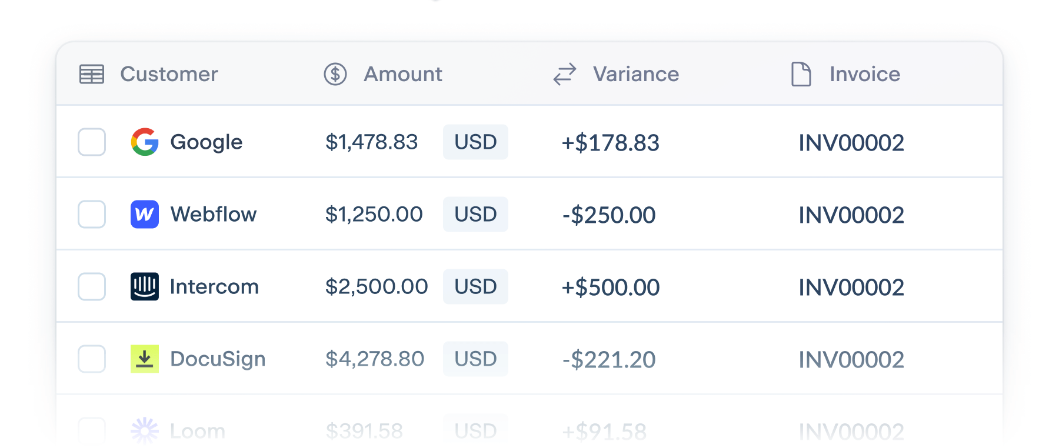
Task: Click the Intercom logo icon
Action: pos(145,286)
